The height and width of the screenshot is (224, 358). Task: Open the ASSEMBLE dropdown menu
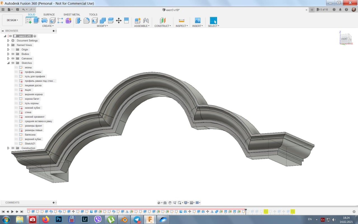click(142, 26)
